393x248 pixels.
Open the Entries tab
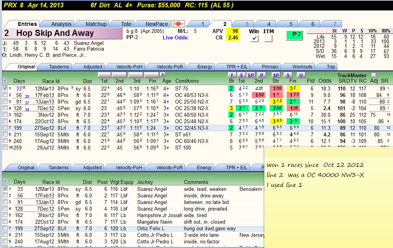[27, 24]
